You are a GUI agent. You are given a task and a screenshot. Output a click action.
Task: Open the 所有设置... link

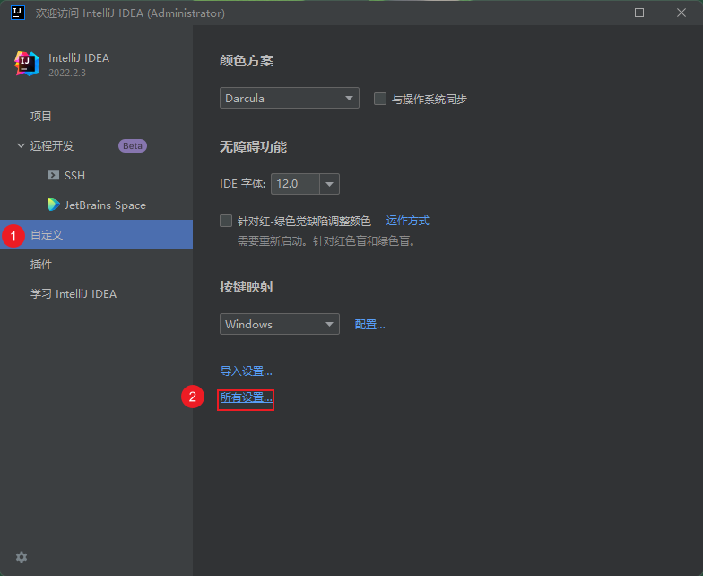pyautogui.click(x=246, y=397)
